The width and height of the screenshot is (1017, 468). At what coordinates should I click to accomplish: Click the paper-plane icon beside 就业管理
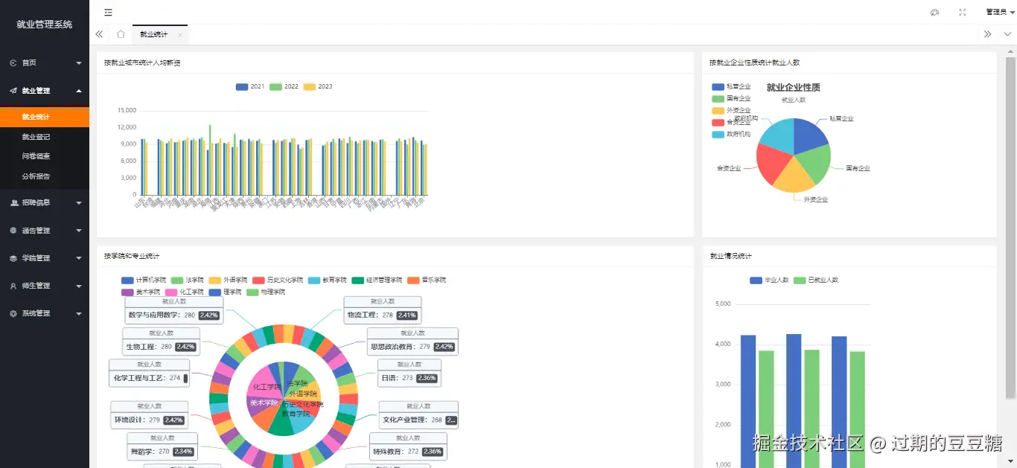coord(13,91)
